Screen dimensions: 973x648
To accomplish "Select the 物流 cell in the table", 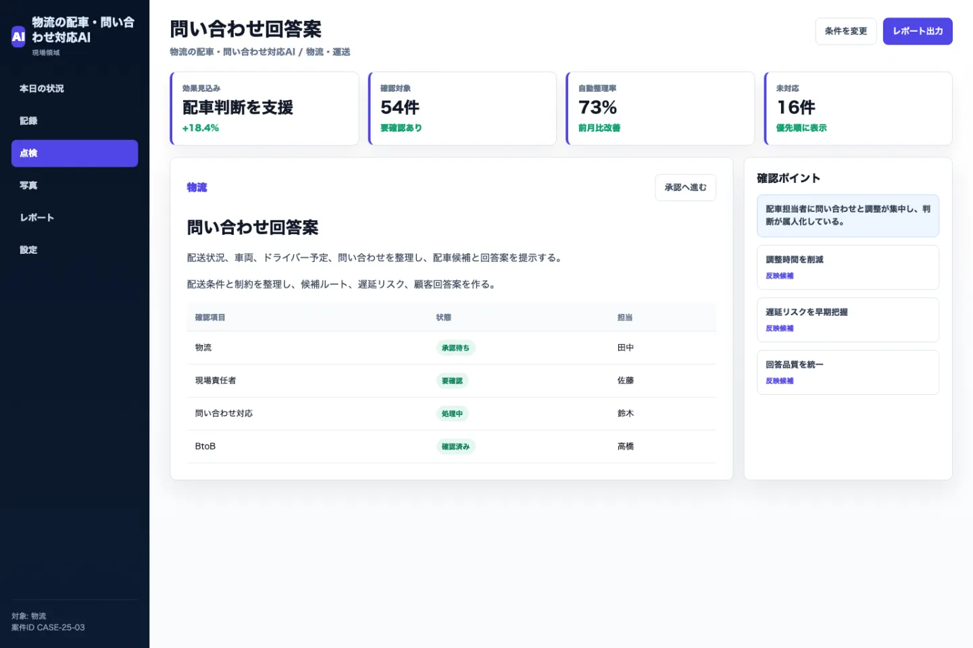I will pyautogui.click(x=203, y=348).
